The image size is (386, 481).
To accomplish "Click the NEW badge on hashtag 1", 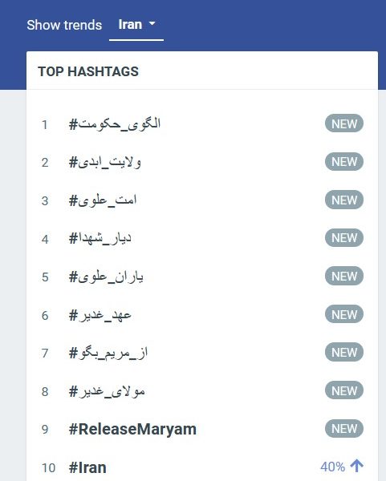I will (x=344, y=123).
